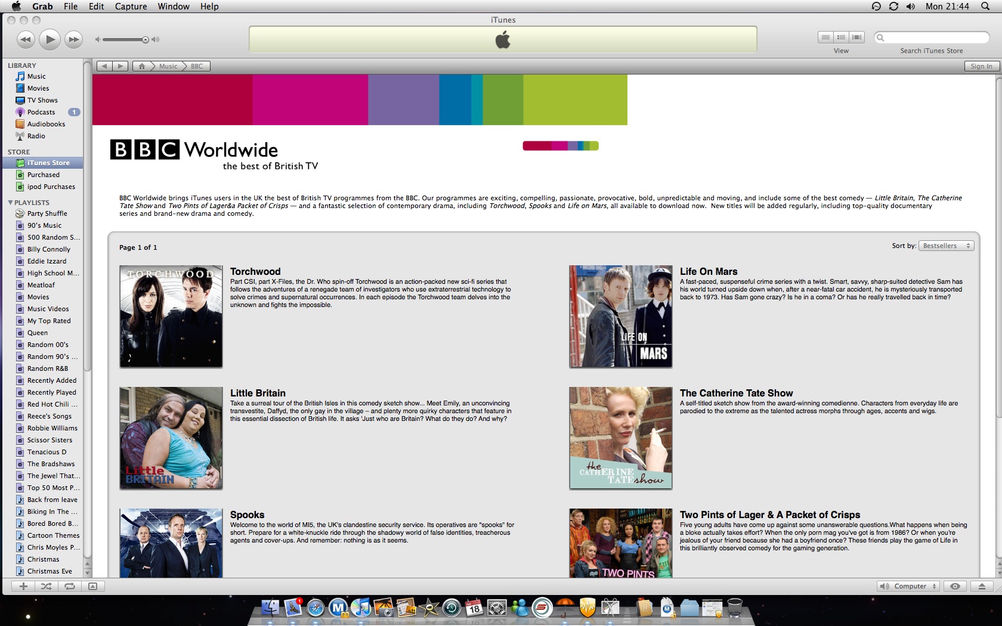Open the Grab application menu
This screenshot has height=626, width=1002.
coord(42,7)
